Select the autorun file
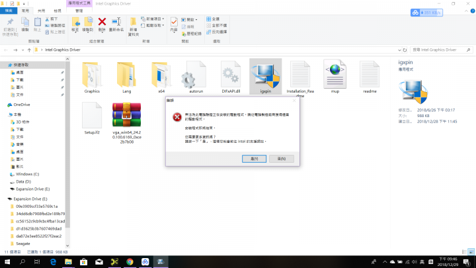The width and height of the screenshot is (476, 268). tap(196, 77)
